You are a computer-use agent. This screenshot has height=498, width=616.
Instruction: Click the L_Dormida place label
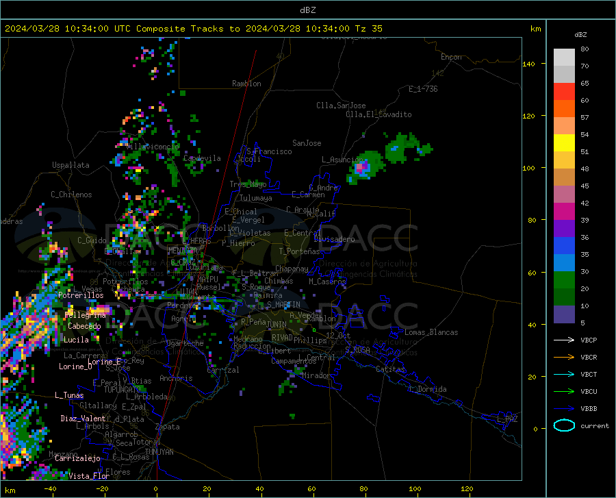click(x=427, y=389)
